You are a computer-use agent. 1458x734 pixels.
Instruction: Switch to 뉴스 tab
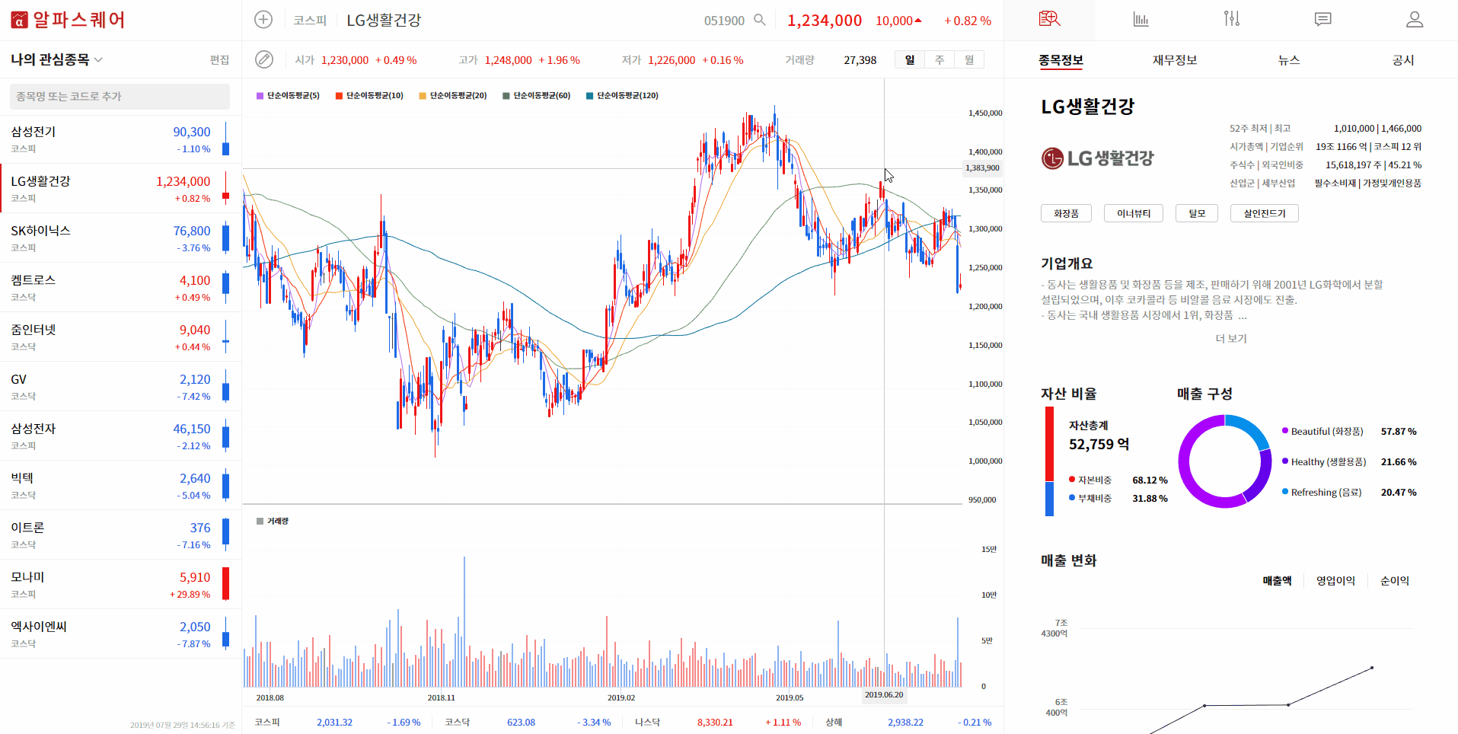click(x=1289, y=60)
